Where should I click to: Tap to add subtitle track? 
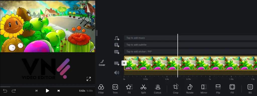click(x=190, y=45)
